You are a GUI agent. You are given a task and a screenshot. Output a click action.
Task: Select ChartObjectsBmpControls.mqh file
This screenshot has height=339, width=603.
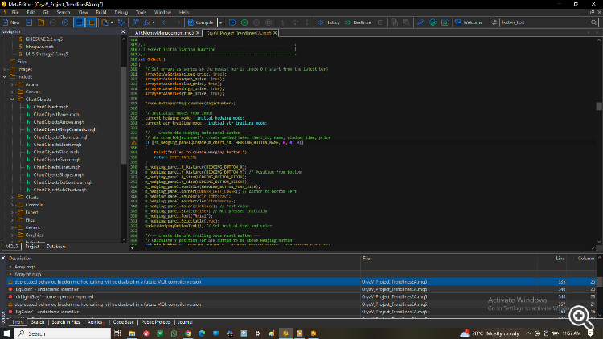coord(64,129)
